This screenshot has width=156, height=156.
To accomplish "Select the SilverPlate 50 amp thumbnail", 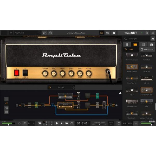I will pyautogui.click(x=132, y=78).
